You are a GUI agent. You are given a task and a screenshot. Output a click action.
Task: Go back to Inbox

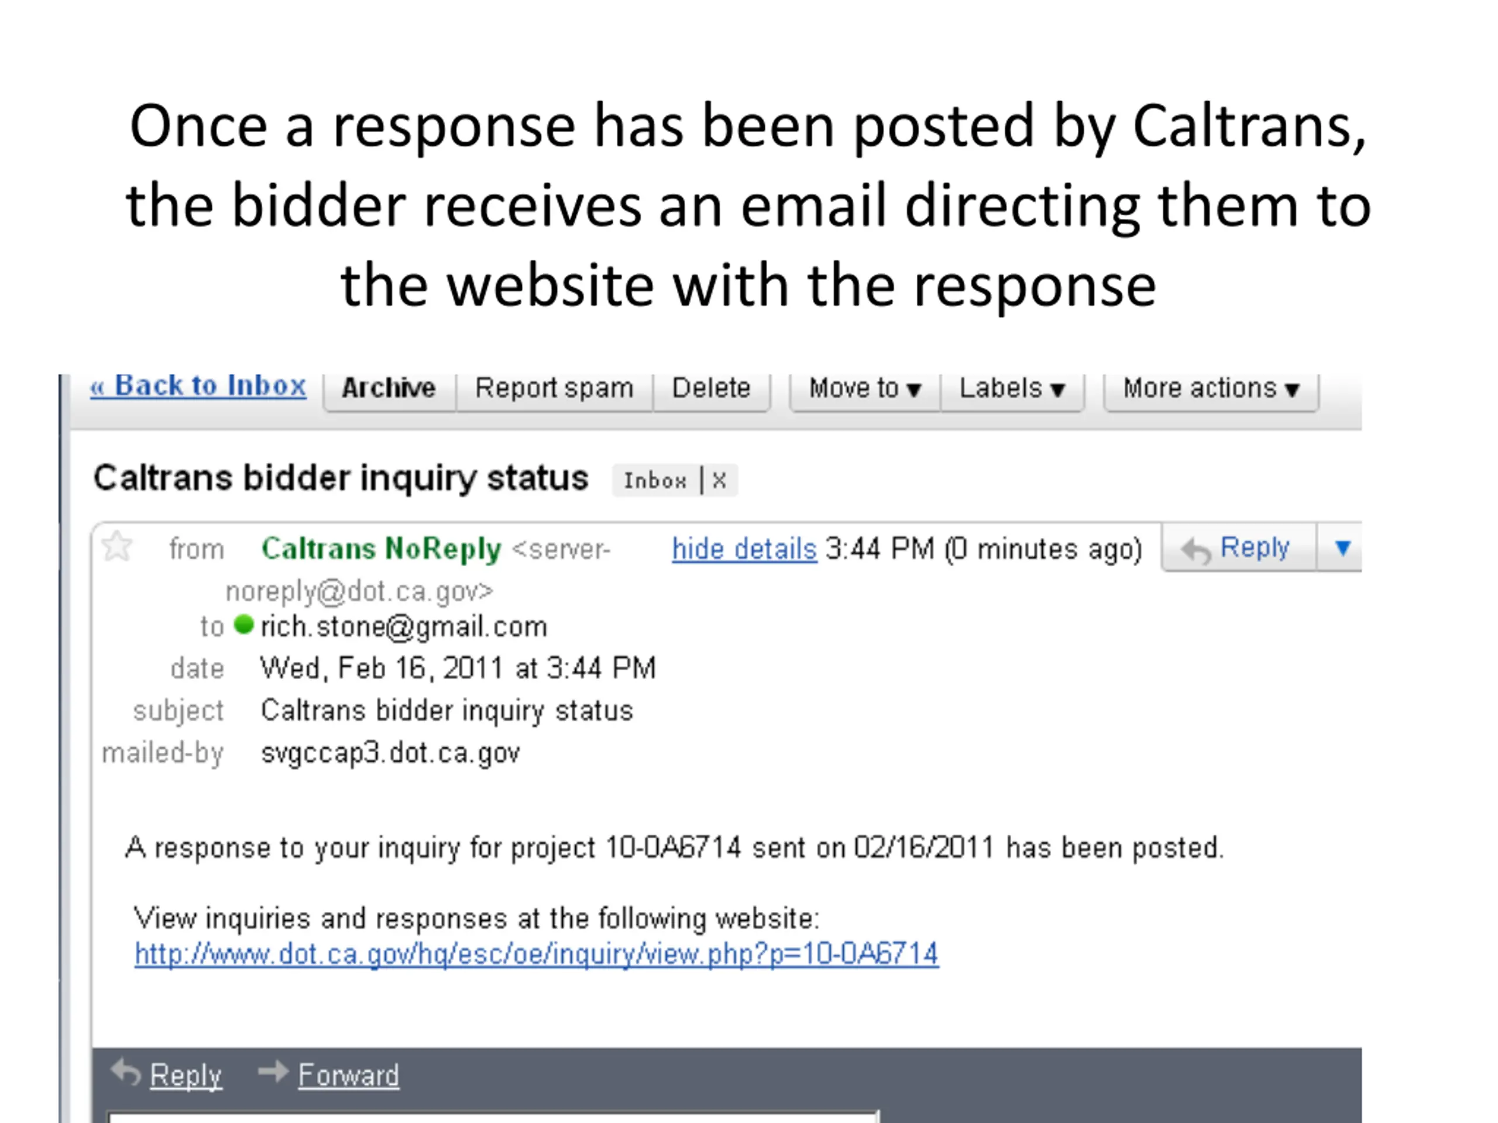click(x=198, y=386)
